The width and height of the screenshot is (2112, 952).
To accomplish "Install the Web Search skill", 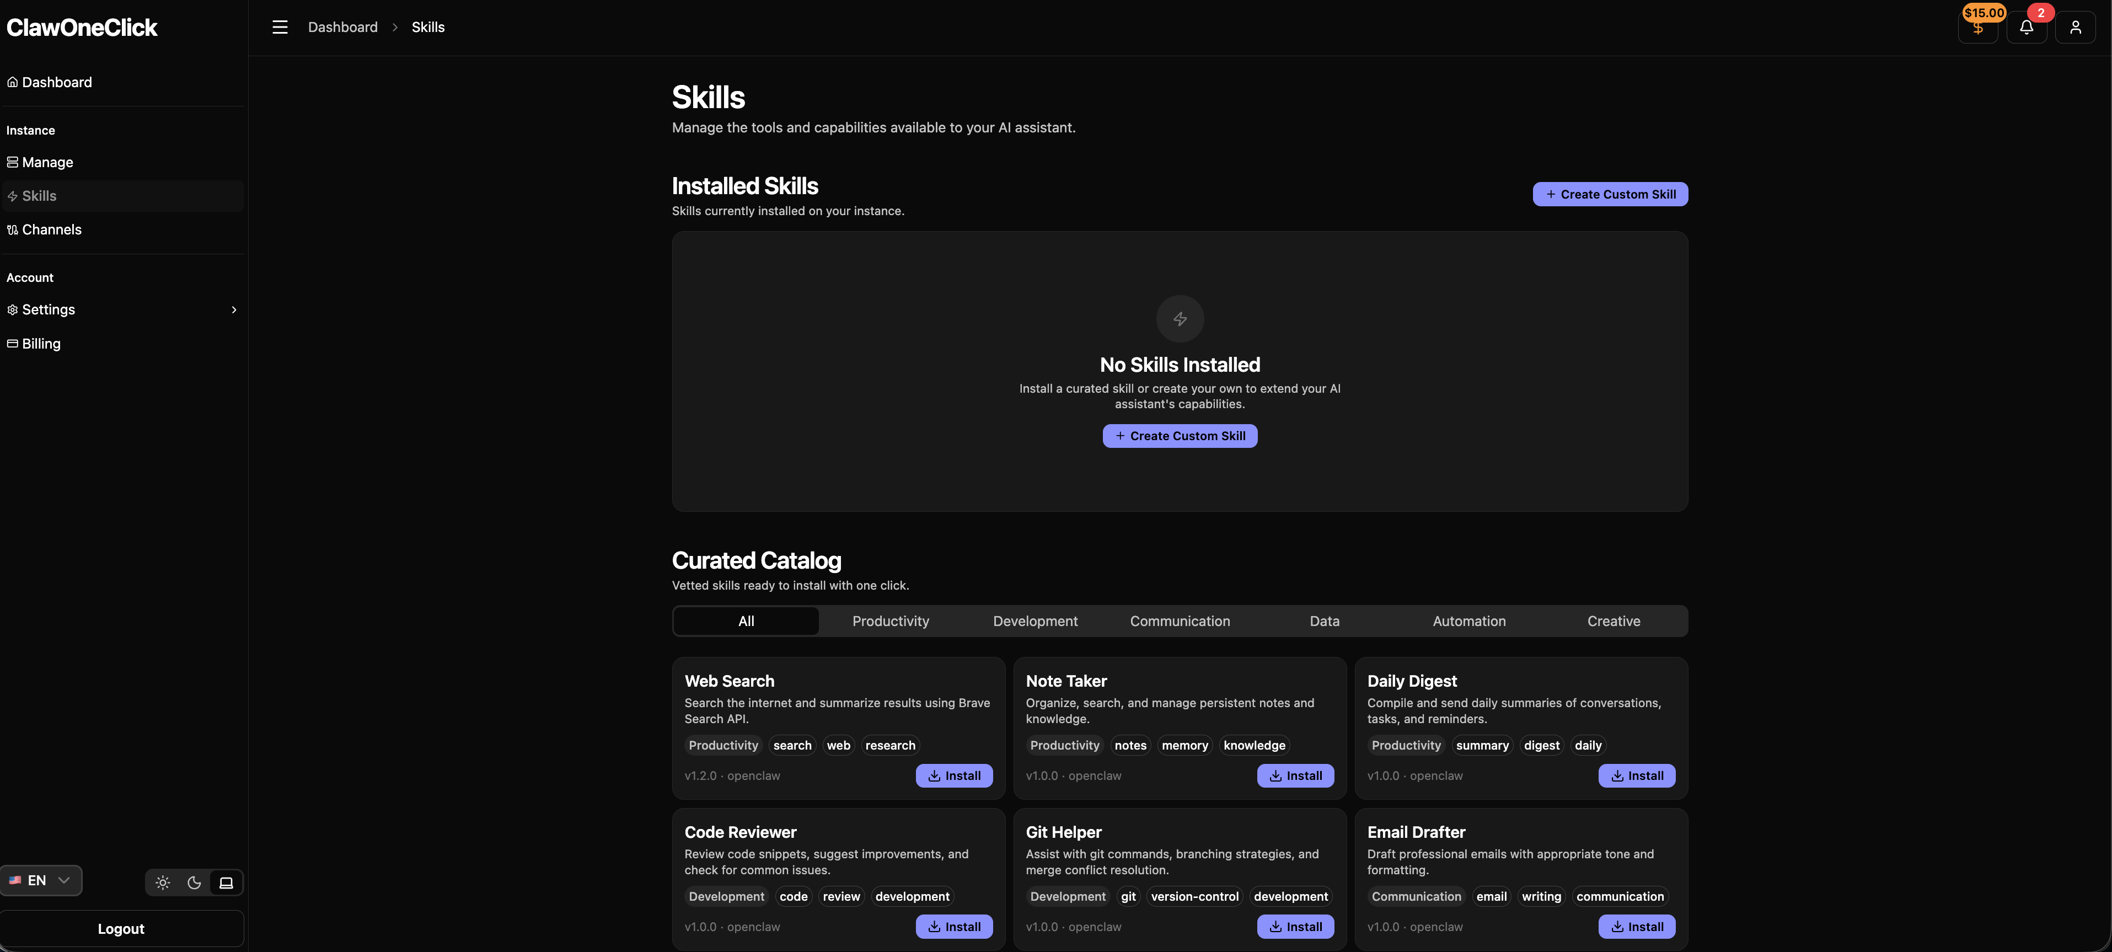I will pos(953,775).
